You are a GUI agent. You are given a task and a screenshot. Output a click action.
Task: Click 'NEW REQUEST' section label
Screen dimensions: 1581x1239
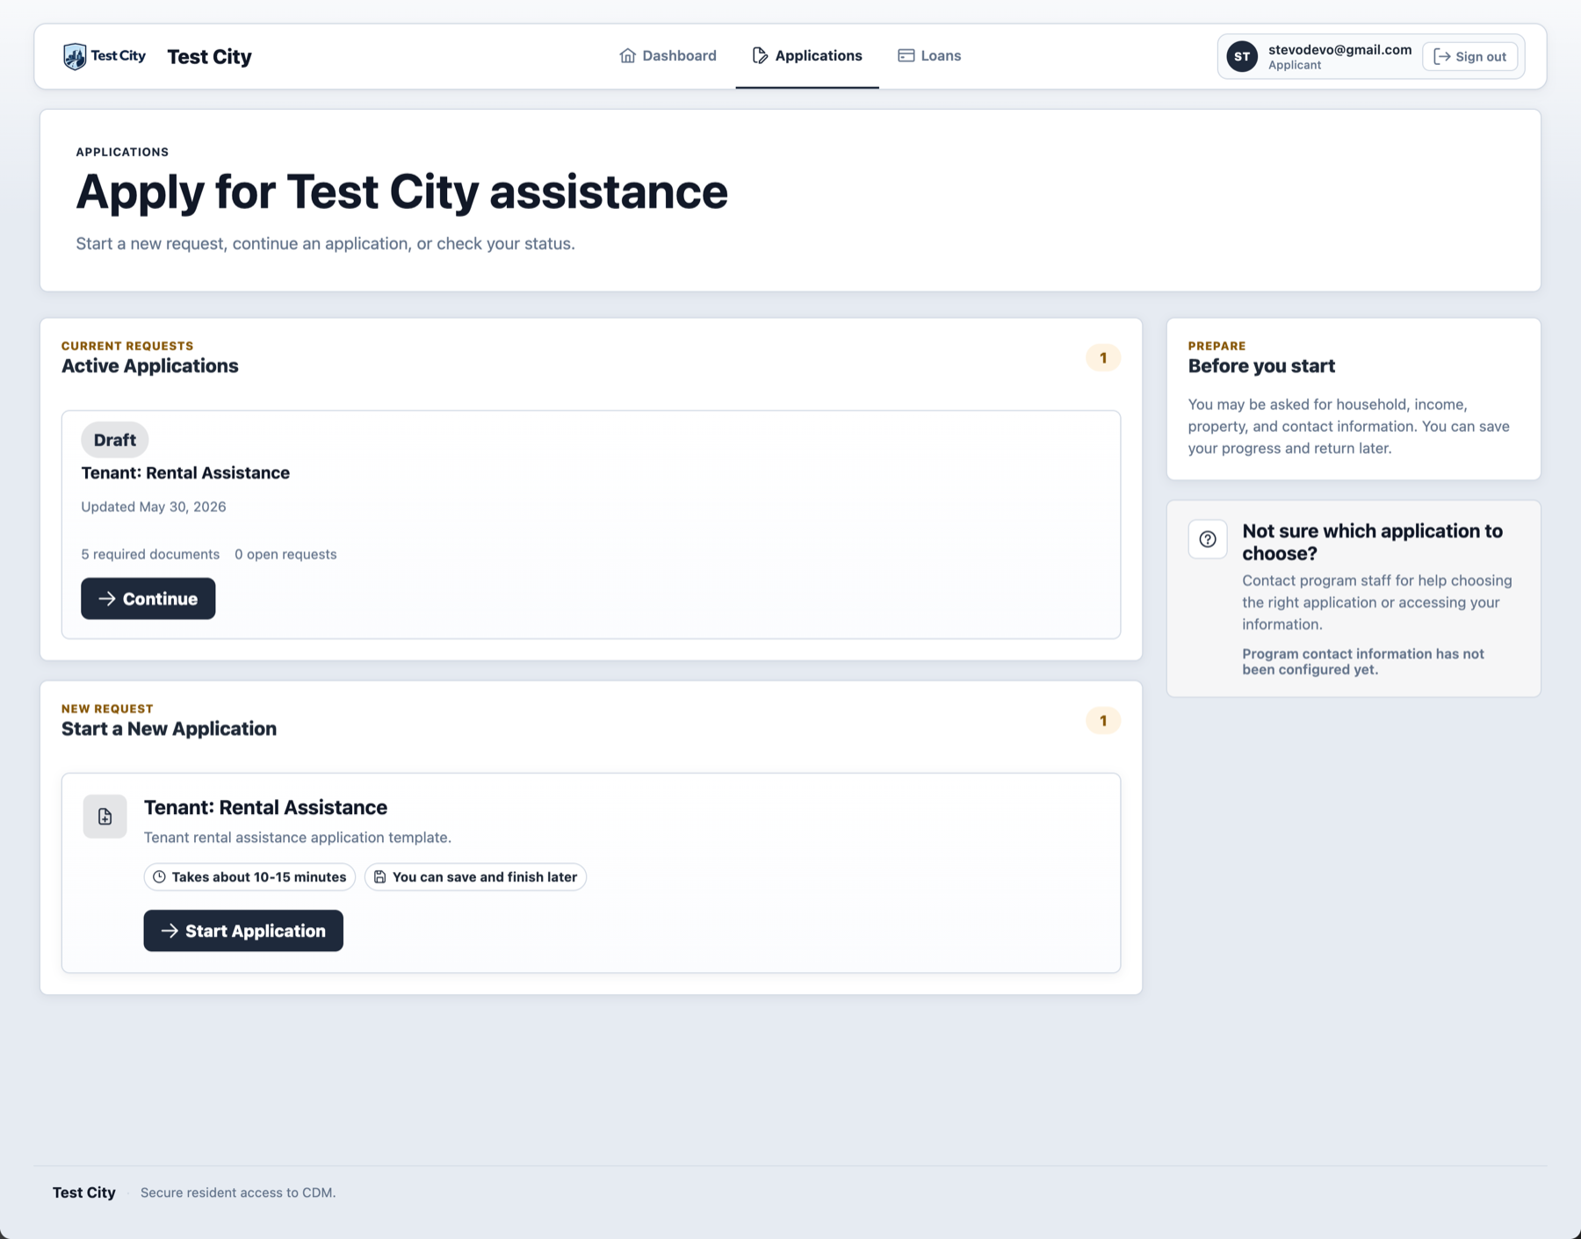click(107, 709)
